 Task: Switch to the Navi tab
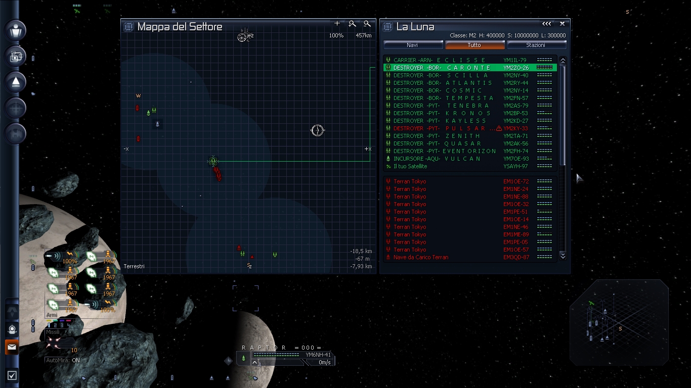412,45
